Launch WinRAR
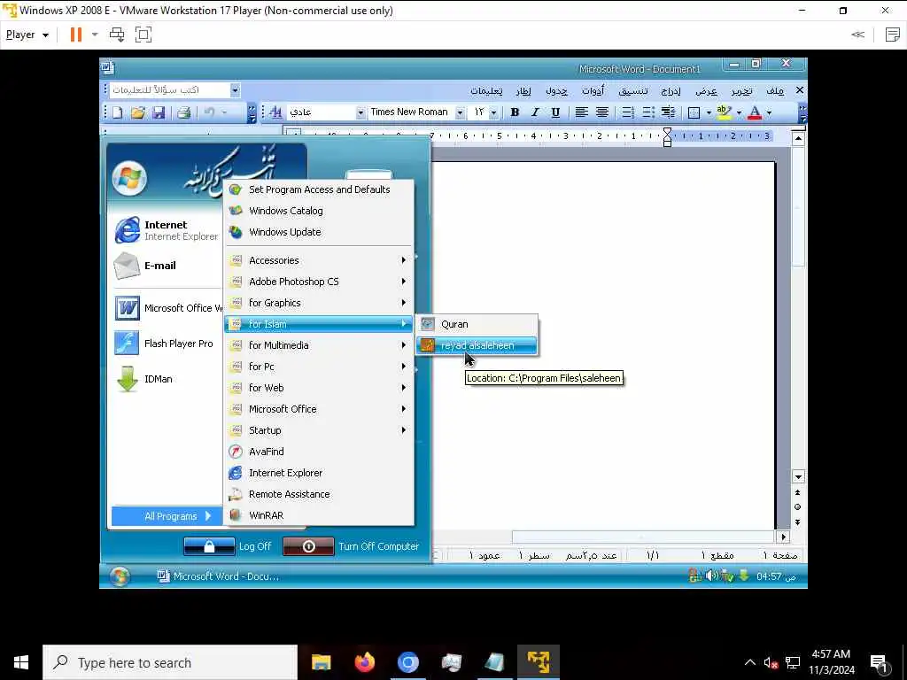This screenshot has width=907, height=680. click(x=318, y=515)
